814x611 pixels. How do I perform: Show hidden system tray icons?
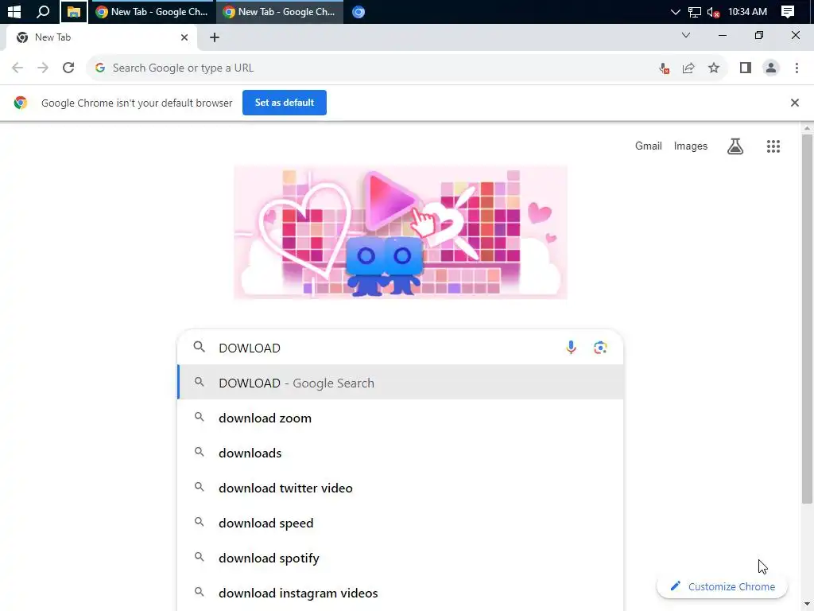point(675,11)
